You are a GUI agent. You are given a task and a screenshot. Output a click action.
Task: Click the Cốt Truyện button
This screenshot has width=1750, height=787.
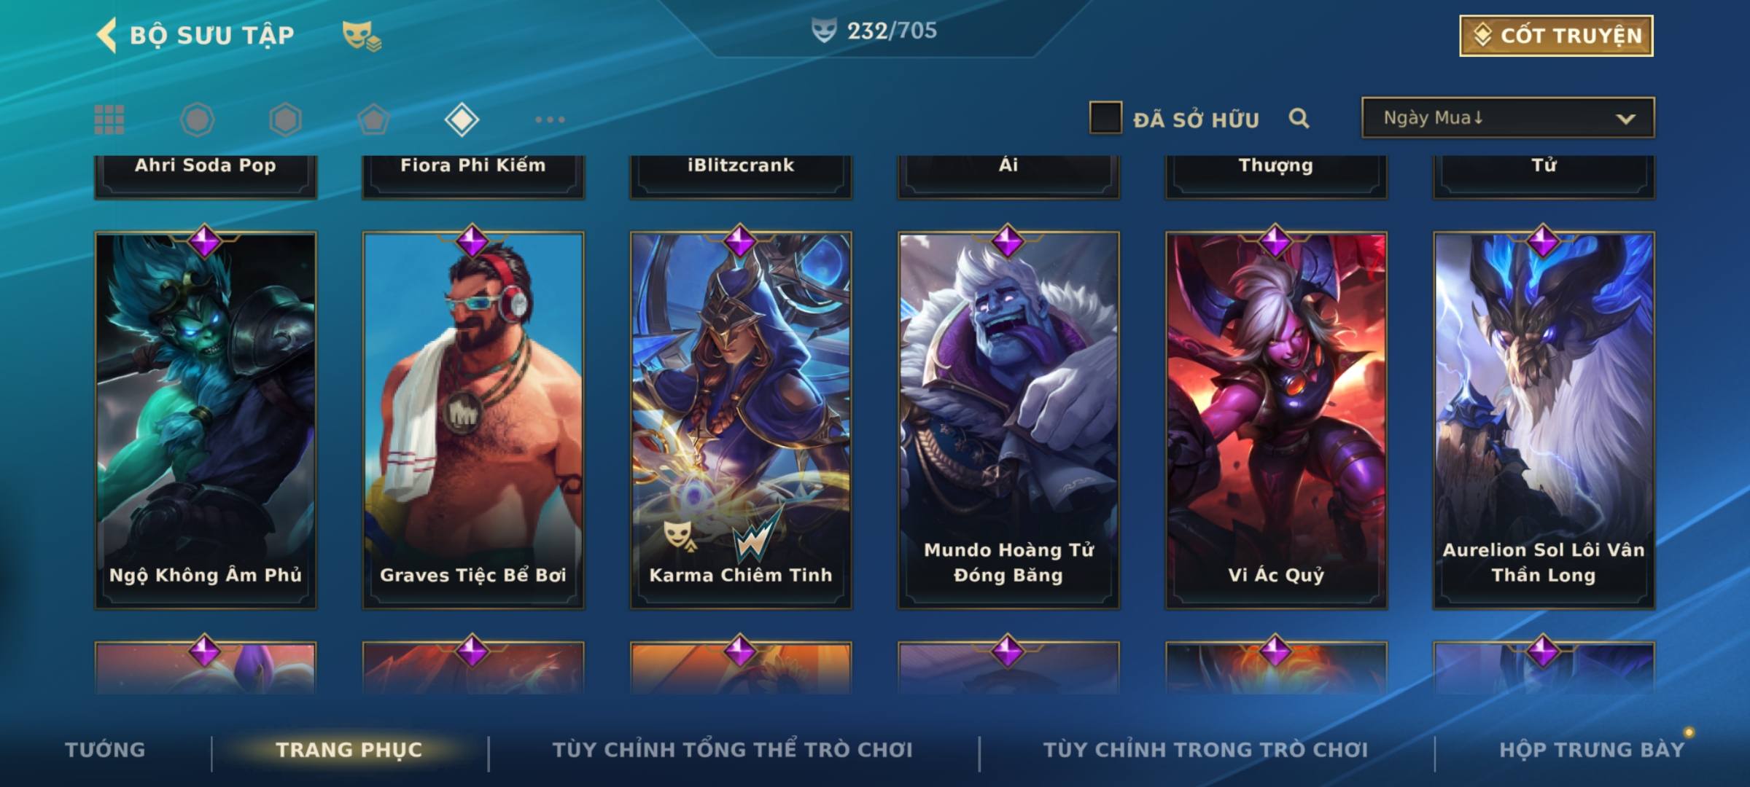coord(1556,36)
